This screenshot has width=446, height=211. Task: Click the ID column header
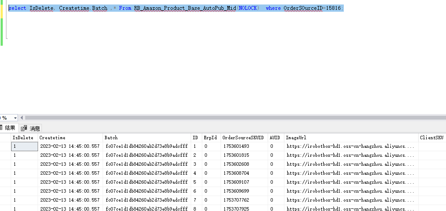197,138
